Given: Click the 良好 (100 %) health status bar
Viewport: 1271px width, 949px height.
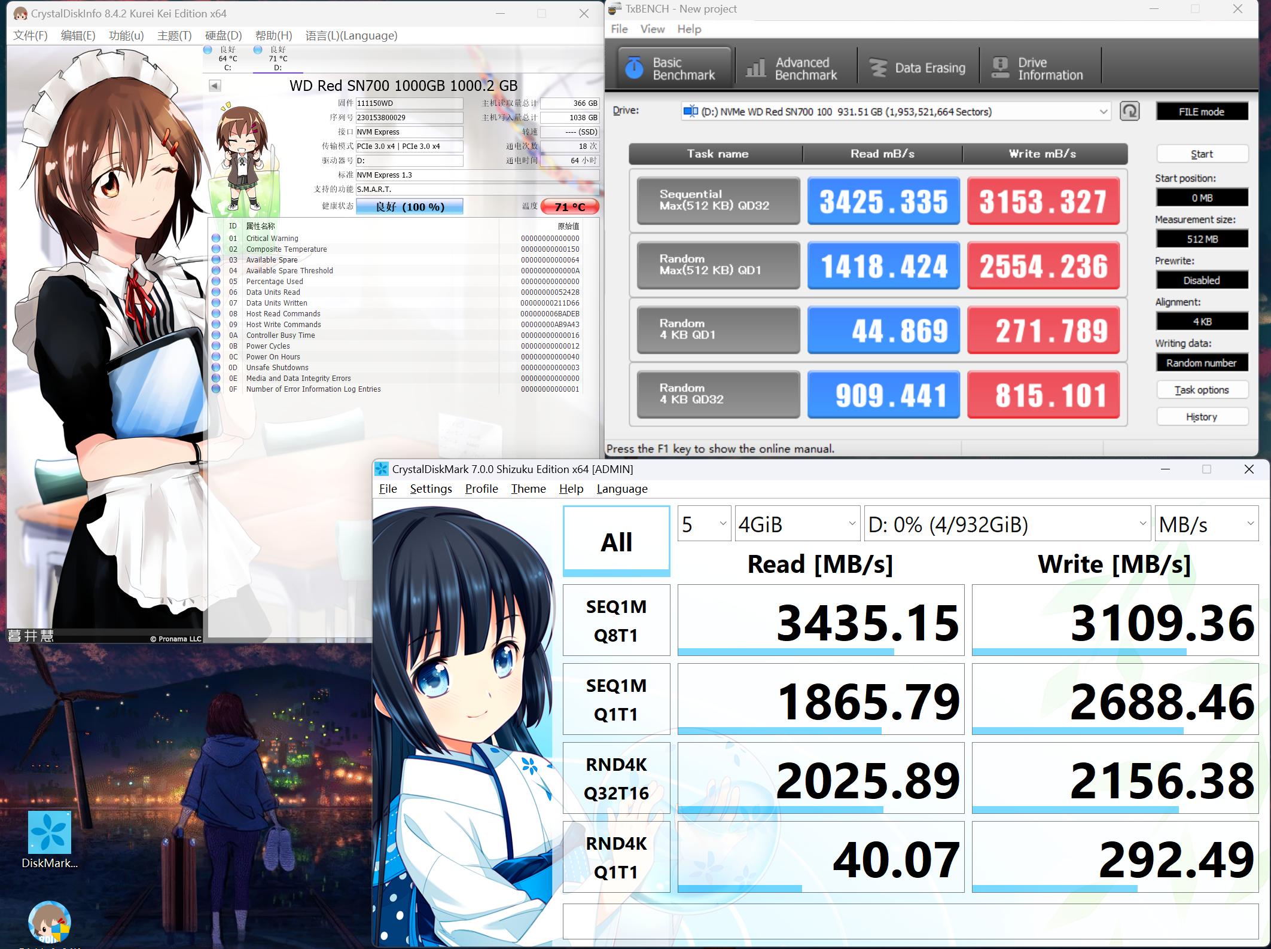Looking at the screenshot, I should (x=410, y=207).
